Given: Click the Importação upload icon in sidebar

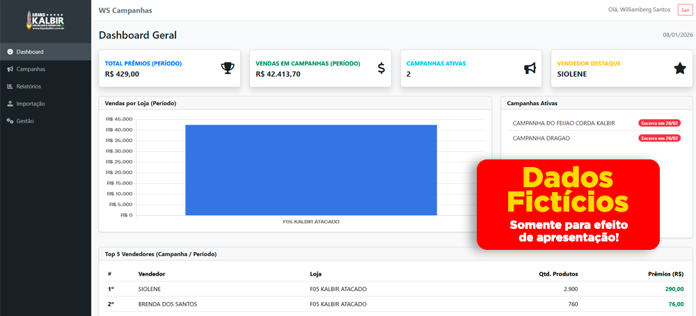Looking at the screenshot, I should click(x=10, y=104).
